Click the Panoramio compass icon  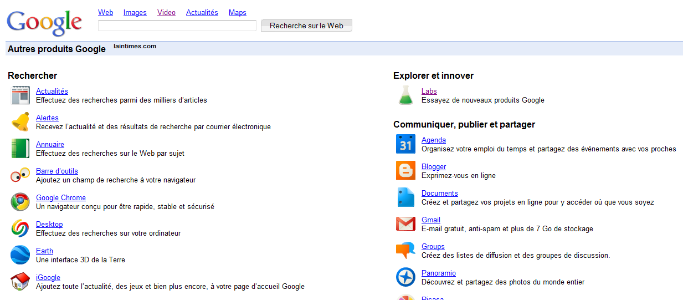pos(406,277)
